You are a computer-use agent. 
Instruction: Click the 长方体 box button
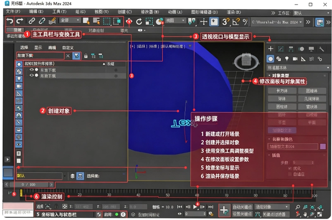pos(282,91)
